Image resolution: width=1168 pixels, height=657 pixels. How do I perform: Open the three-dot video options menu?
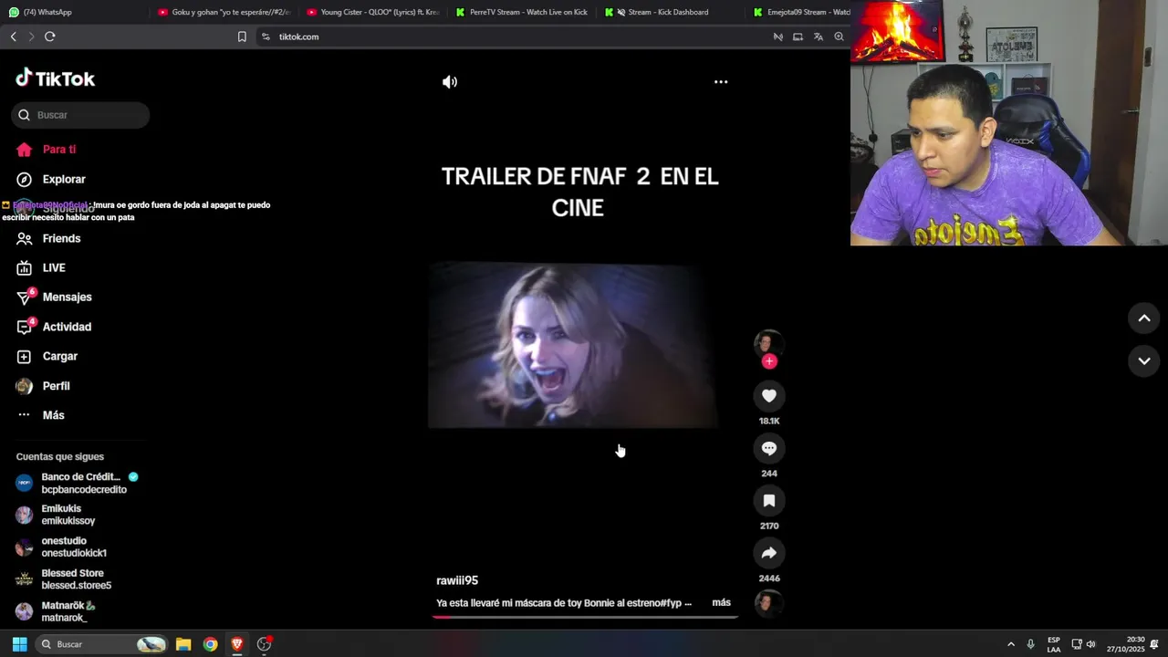[721, 82]
